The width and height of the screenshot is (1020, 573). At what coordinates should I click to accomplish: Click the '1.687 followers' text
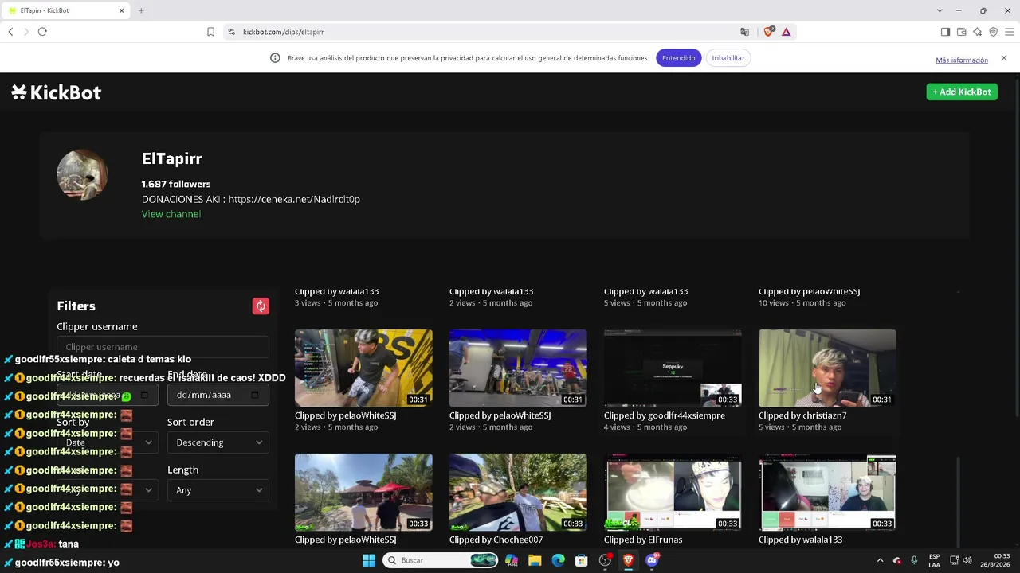(176, 184)
